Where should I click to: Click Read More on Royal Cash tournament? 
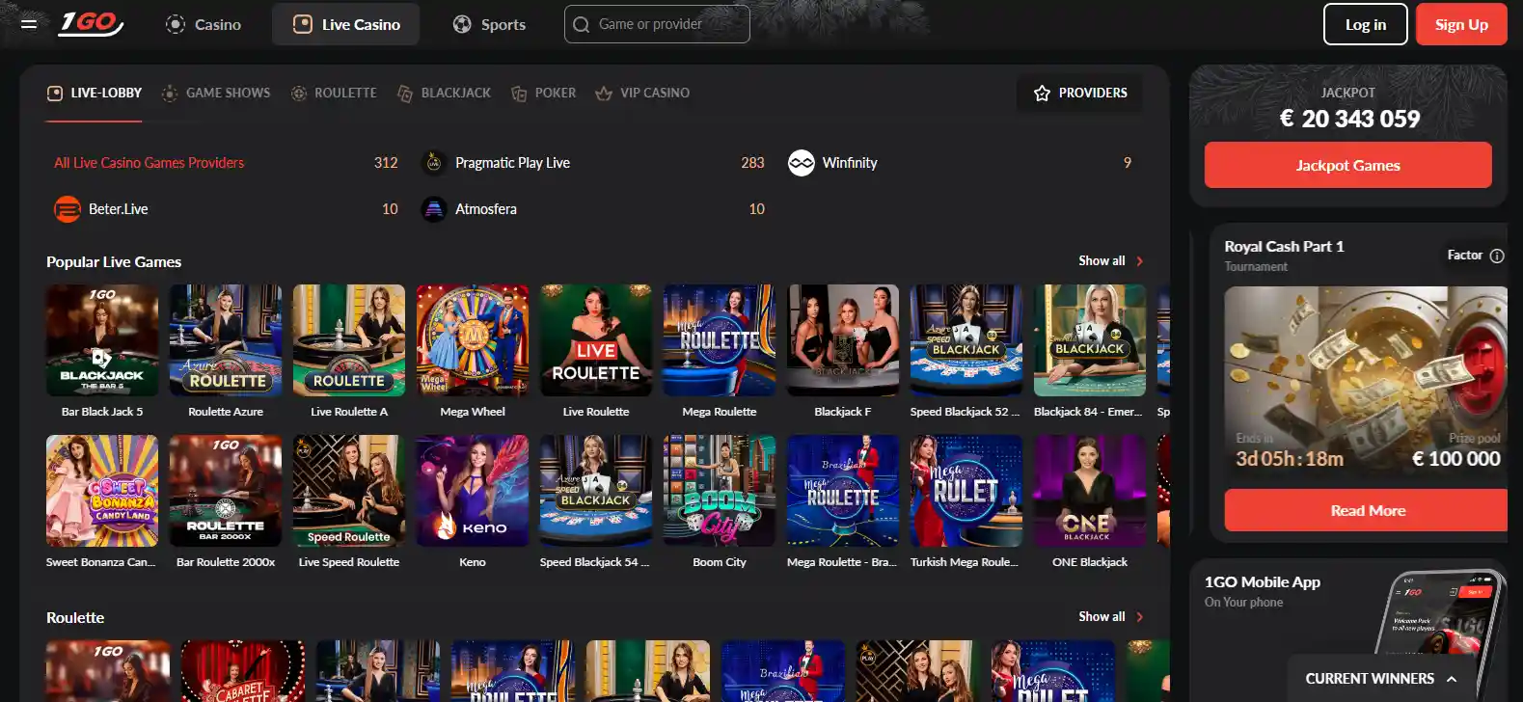pyautogui.click(x=1366, y=510)
